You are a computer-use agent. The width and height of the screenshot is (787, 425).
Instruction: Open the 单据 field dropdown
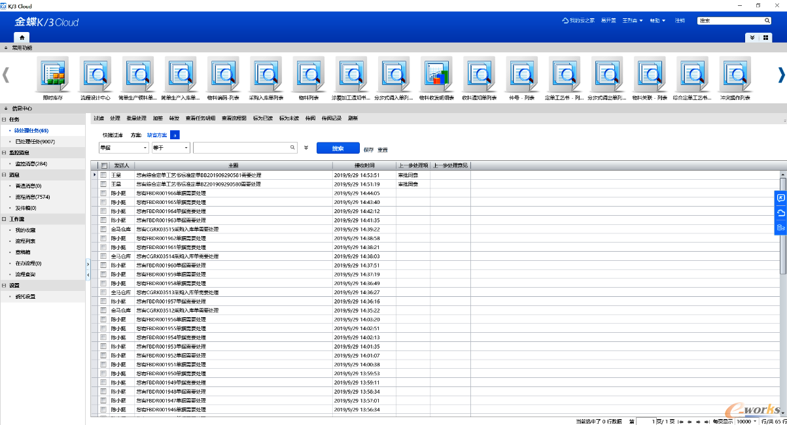[x=145, y=148]
